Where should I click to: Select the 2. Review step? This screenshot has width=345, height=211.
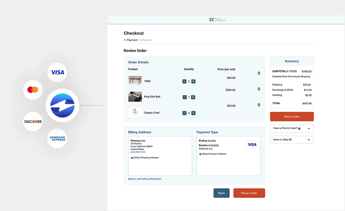coord(145,40)
